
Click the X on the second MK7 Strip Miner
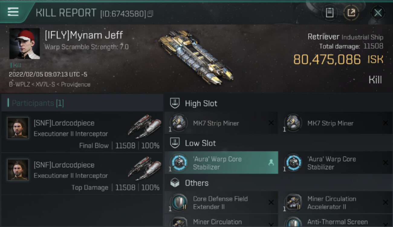pyautogui.click(x=385, y=123)
